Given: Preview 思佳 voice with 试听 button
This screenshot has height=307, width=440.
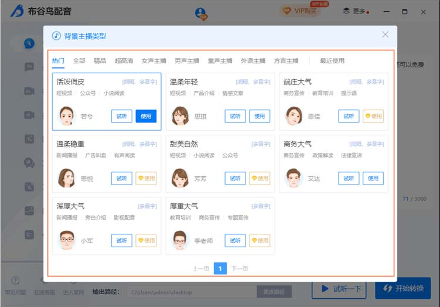Looking at the screenshot, I should tap(349, 116).
